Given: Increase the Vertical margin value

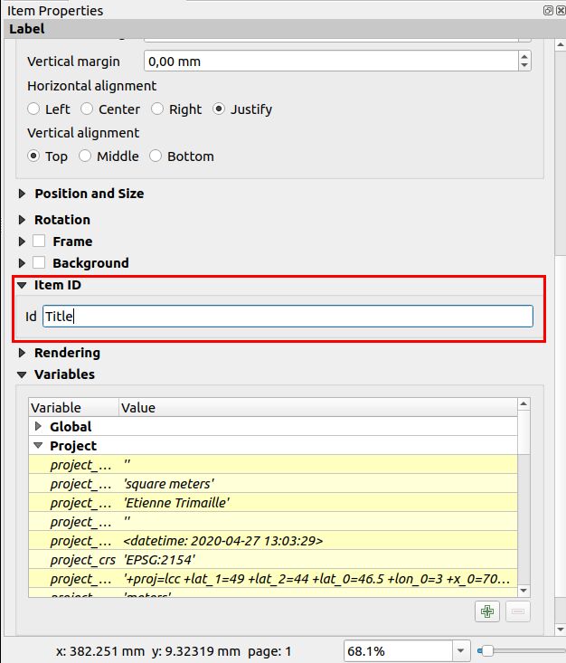Looking at the screenshot, I should 524,57.
